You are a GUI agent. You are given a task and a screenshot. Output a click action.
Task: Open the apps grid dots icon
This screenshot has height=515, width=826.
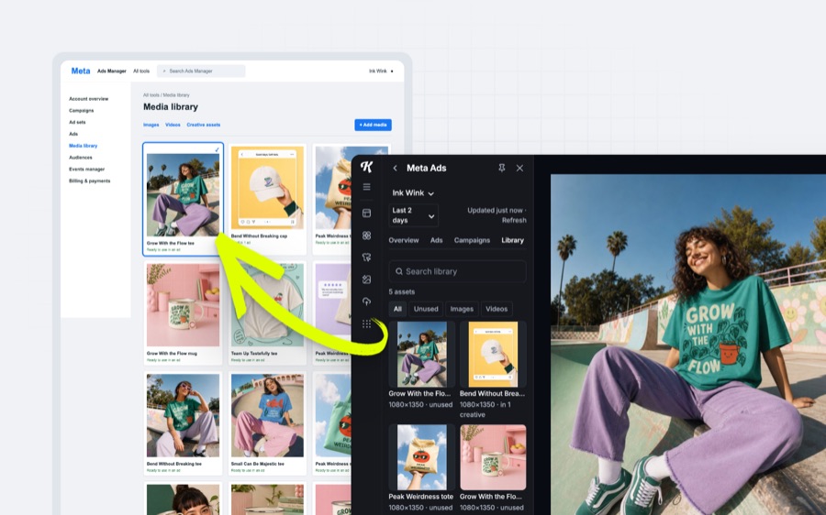366,324
